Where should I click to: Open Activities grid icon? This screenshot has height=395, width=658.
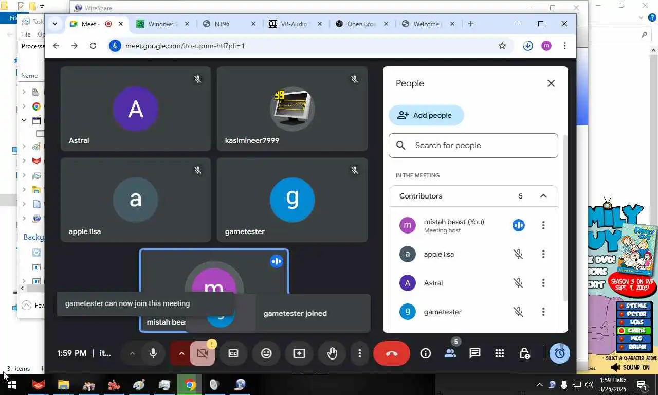coord(500,353)
